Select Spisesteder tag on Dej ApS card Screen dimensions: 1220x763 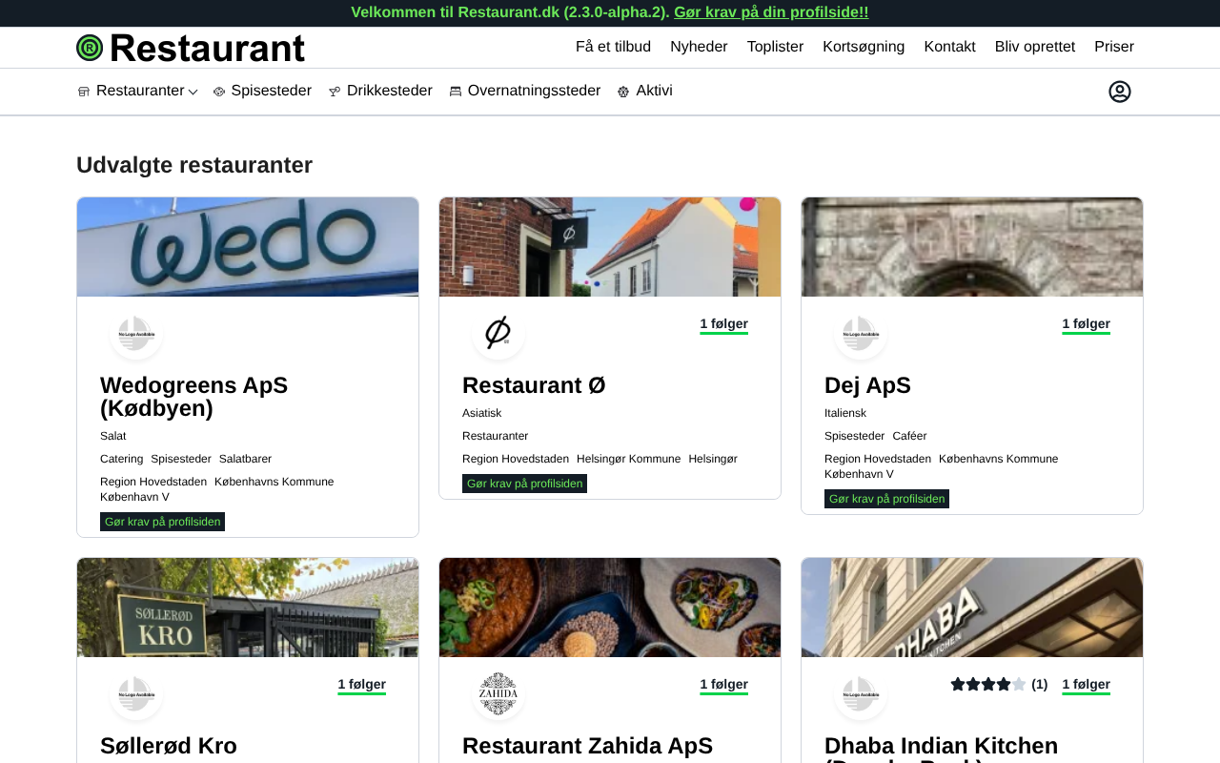(x=854, y=436)
